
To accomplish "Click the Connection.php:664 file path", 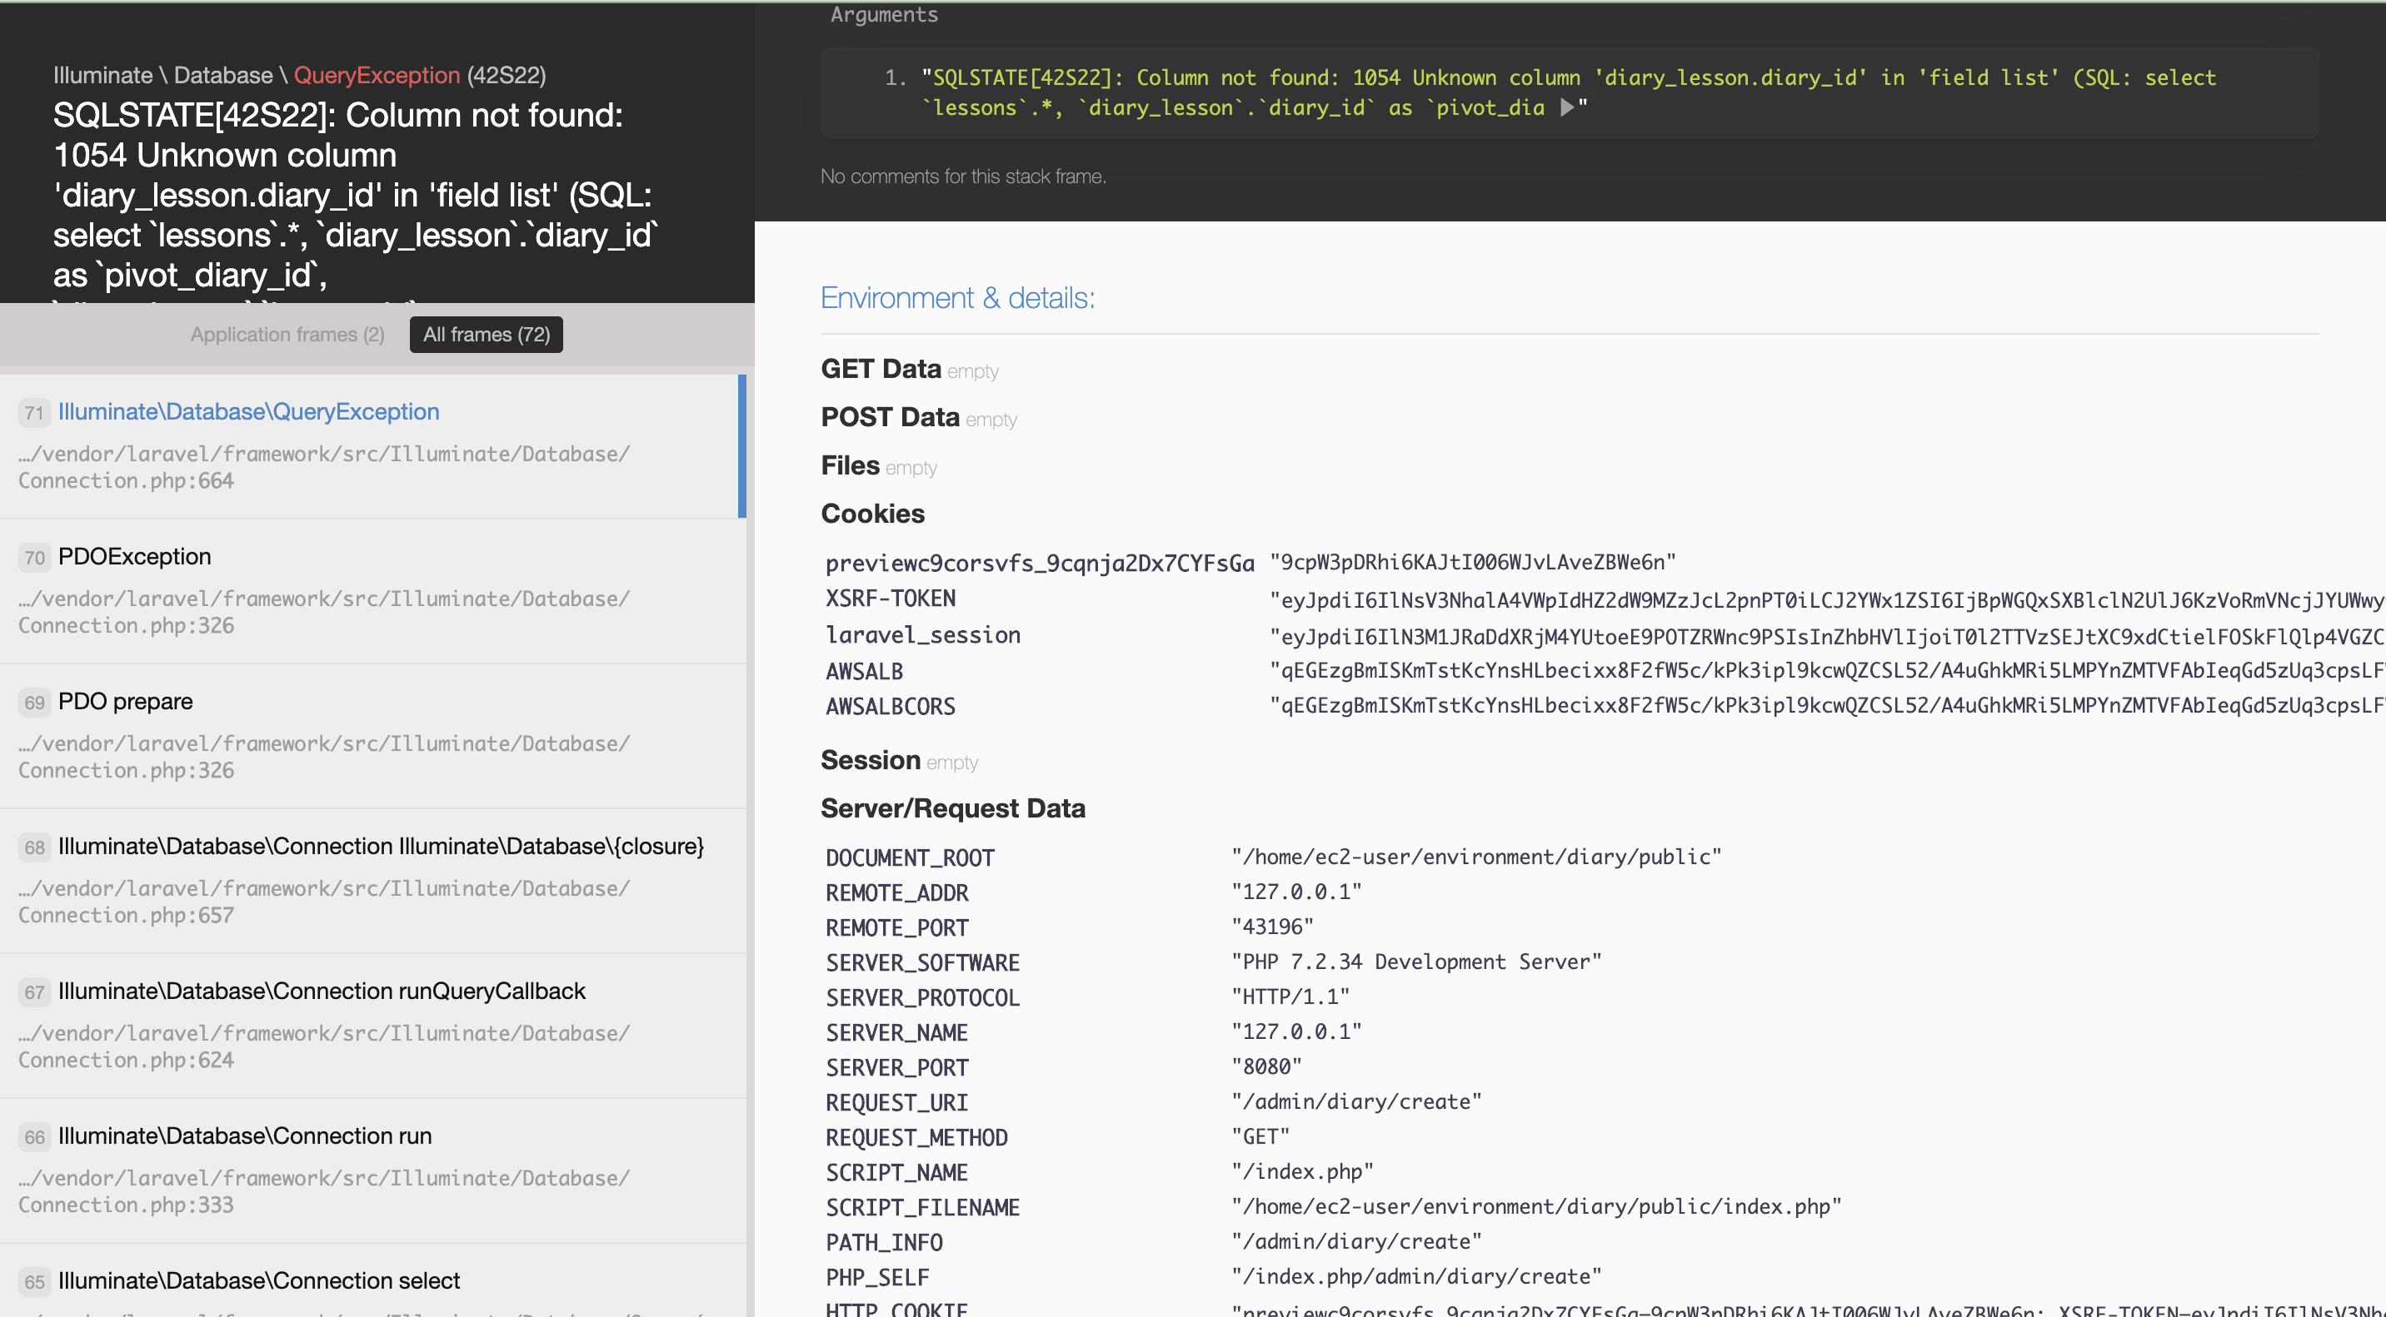I will 126,480.
